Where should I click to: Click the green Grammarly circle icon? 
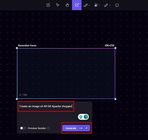coord(86,117)
